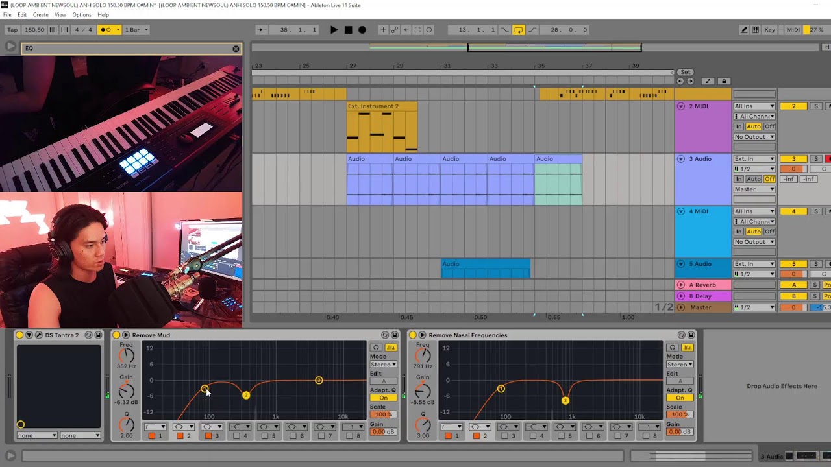Save Remove Mud preset disk icon
This screenshot has height=467, width=831.
(x=395, y=335)
